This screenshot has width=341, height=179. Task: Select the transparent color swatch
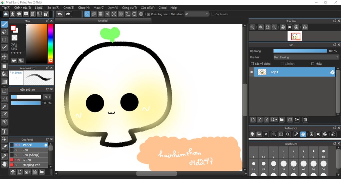pyautogui.click(x=15, y=38)
